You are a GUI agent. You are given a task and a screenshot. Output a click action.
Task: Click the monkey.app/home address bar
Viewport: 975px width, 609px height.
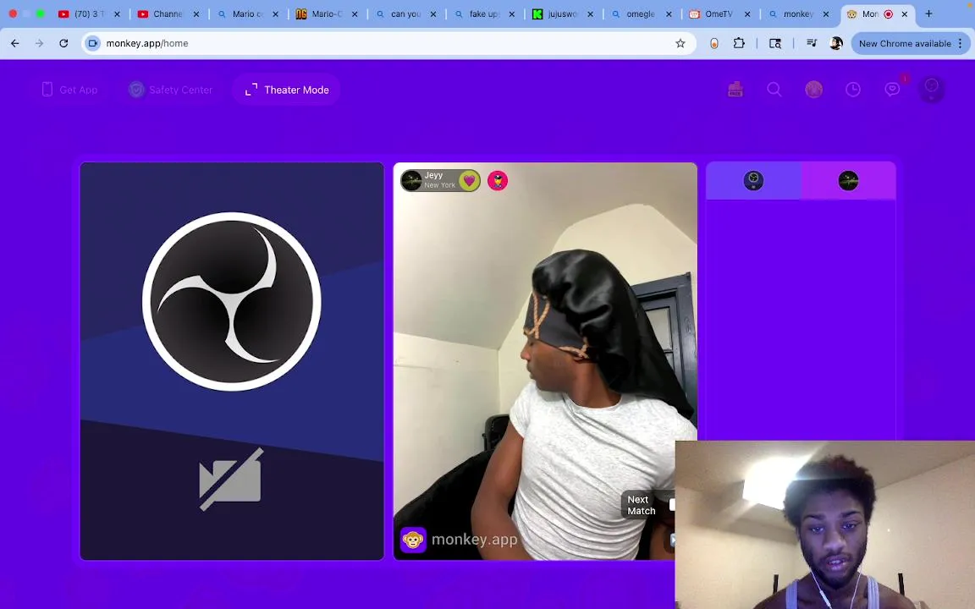pos(388,43)
